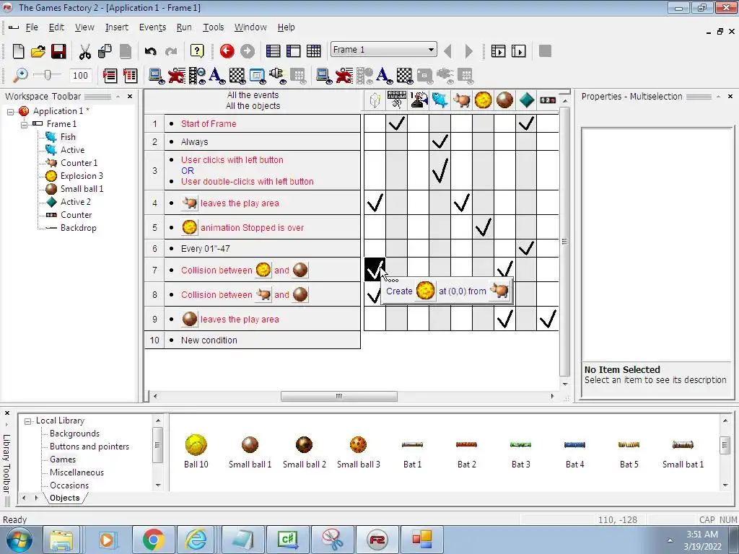This screenshot has height=554, width=739.
Task: Open the Events menu
Action: click(x=152, y=27)
